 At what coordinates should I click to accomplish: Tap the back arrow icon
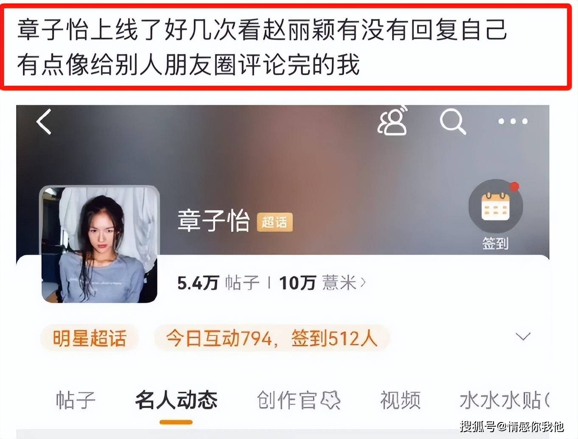(44, 121)
